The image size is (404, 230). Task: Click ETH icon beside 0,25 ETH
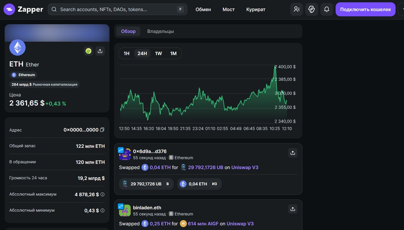(145, 224)
